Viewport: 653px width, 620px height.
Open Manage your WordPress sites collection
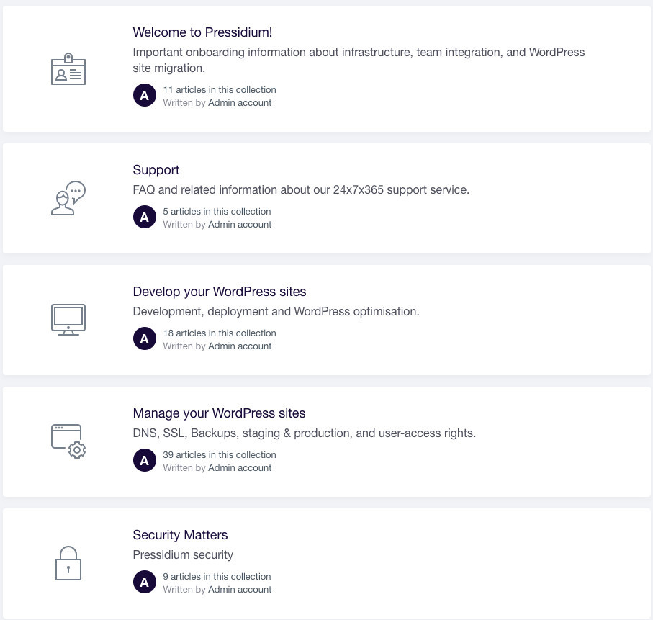pos(219,413)
